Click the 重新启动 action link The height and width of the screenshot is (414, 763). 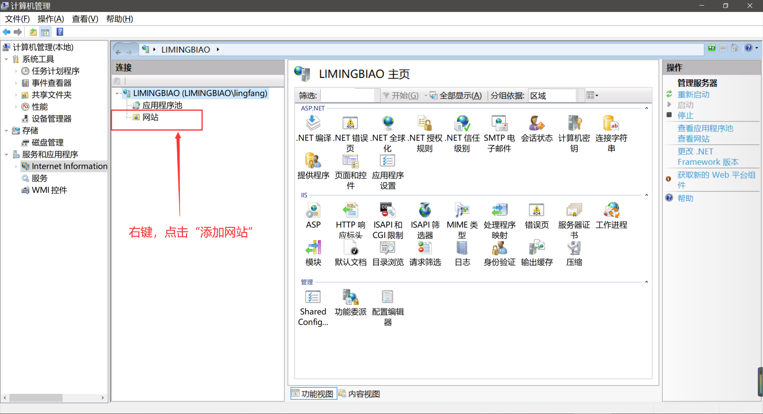693,94
